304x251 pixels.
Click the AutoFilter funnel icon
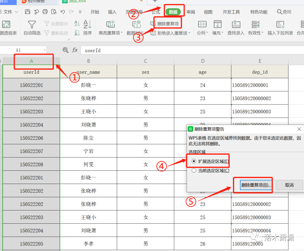tap(32, 25)
